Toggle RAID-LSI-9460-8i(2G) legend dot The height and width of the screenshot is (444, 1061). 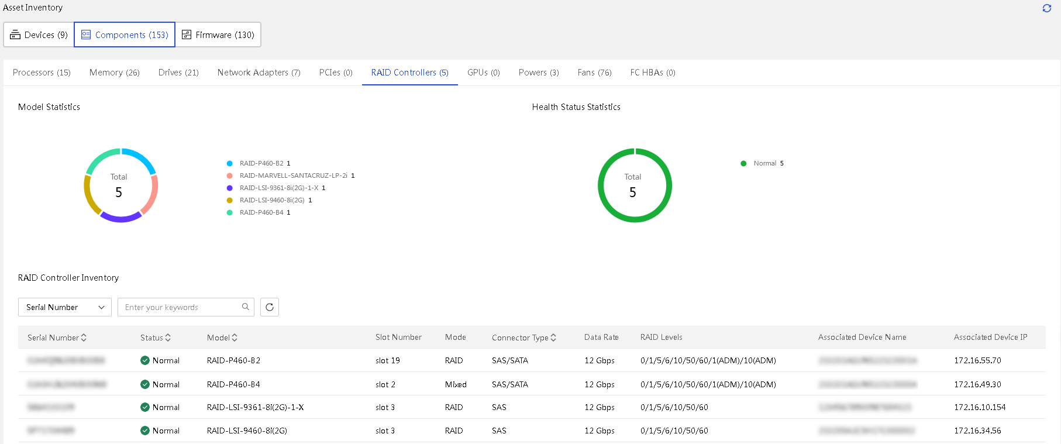coord(230,200)
